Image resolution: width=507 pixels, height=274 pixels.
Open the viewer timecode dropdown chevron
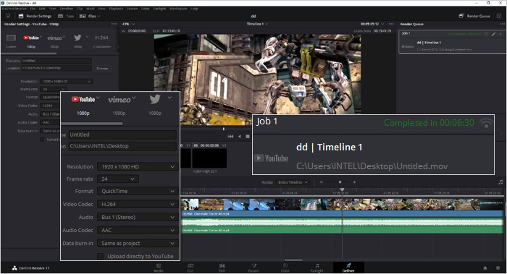(382, 24)
